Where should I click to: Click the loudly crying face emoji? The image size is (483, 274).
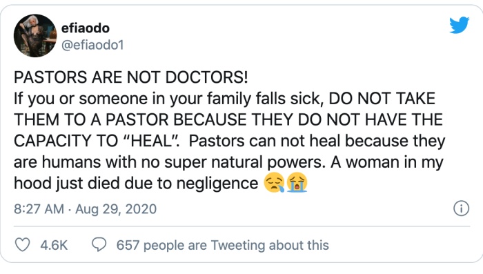point(297,182)
